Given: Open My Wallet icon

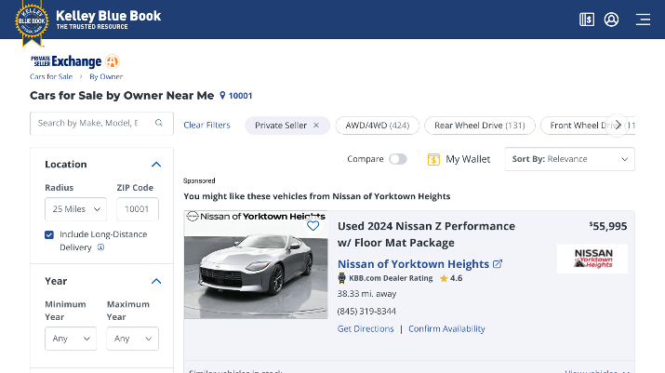Looking at the screenshot, I should pyautogui.click(x=433, y=159).
